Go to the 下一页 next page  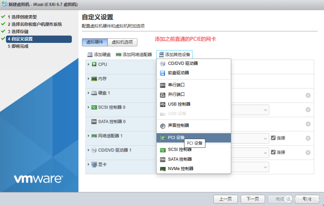253,199
